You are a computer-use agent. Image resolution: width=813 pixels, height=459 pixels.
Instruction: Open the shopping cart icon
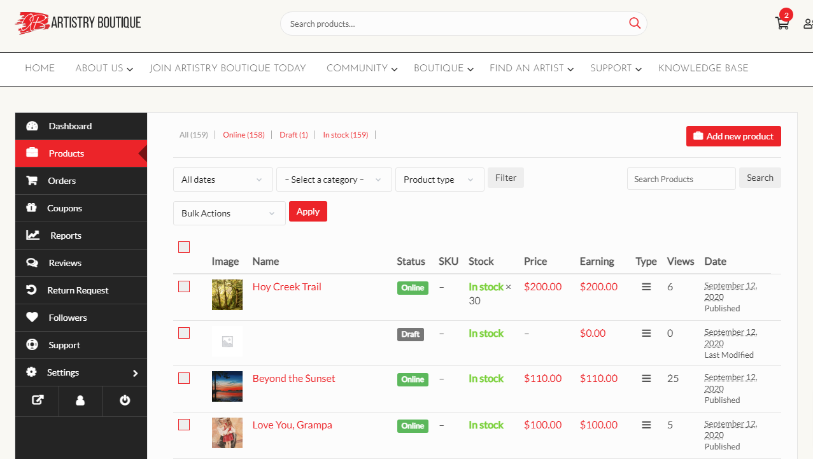pos(782,24)
